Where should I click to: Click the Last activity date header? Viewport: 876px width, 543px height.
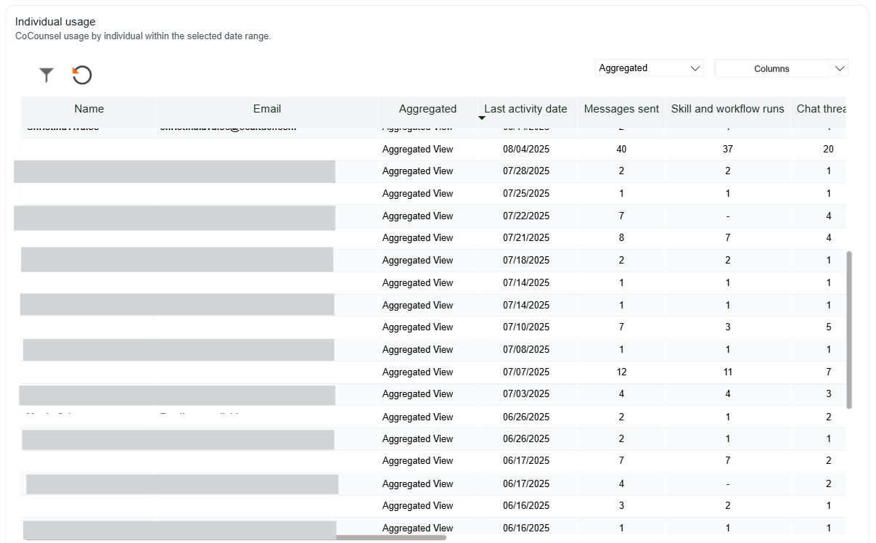pos(525,109)
